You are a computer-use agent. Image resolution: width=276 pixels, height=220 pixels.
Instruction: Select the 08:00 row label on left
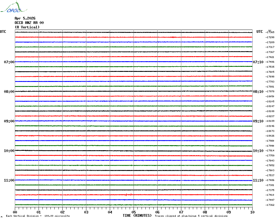[x=9, y=92]
